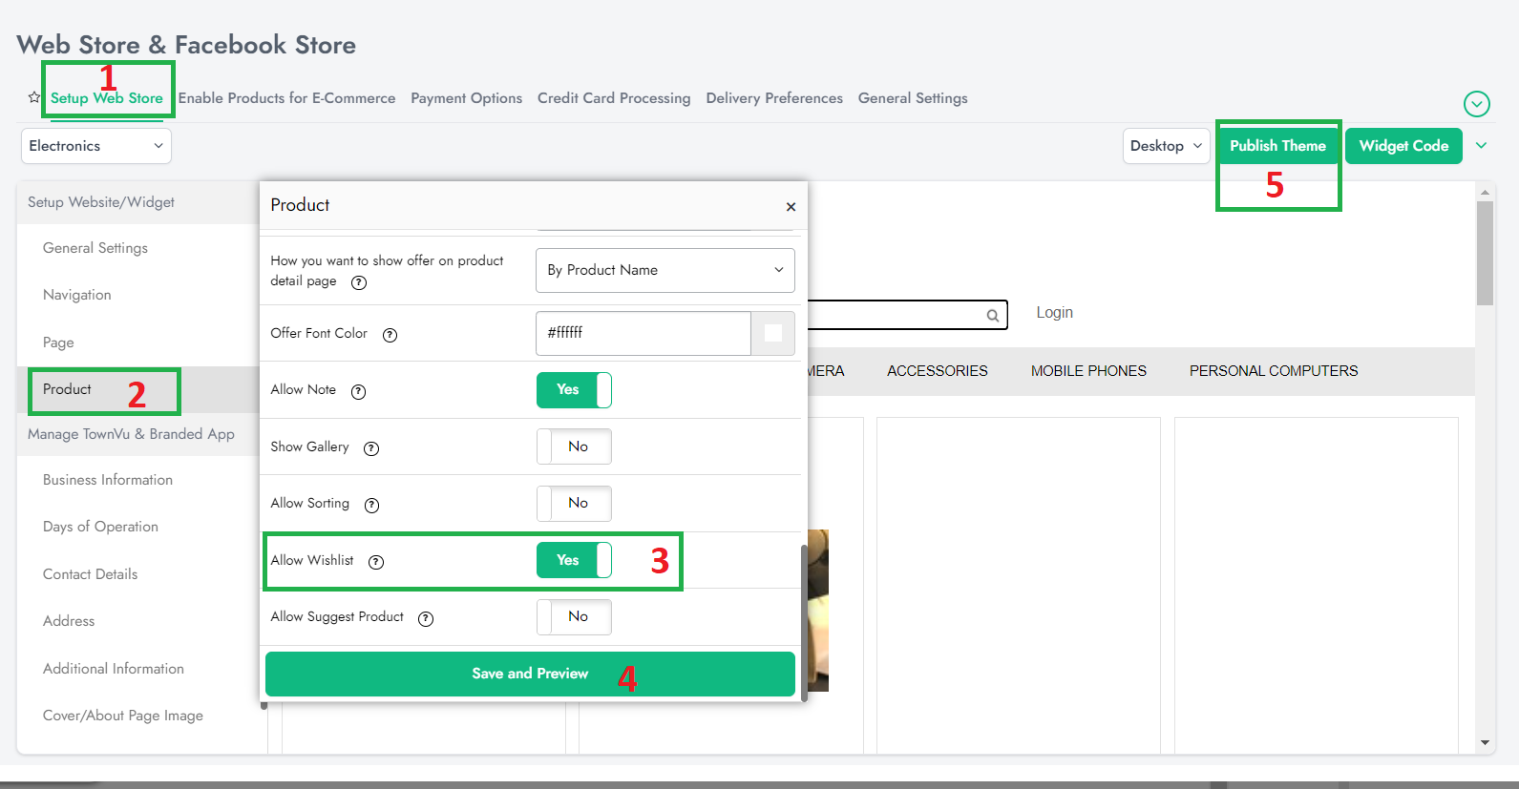Expand the By Product Name dropdown
Screen dimensions: 1519x789
tap(665, 270)
